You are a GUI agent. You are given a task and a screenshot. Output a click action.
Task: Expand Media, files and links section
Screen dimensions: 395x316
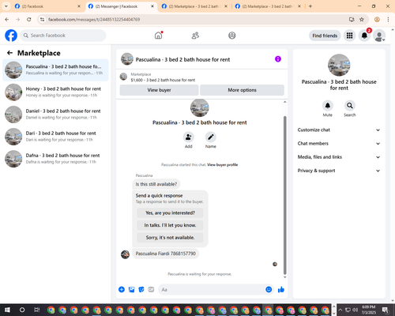(339, 157)
